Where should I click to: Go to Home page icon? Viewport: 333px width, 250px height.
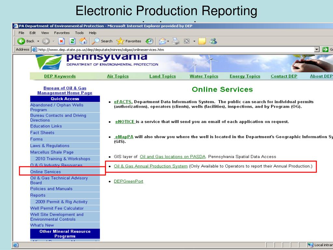click(83, 41)
